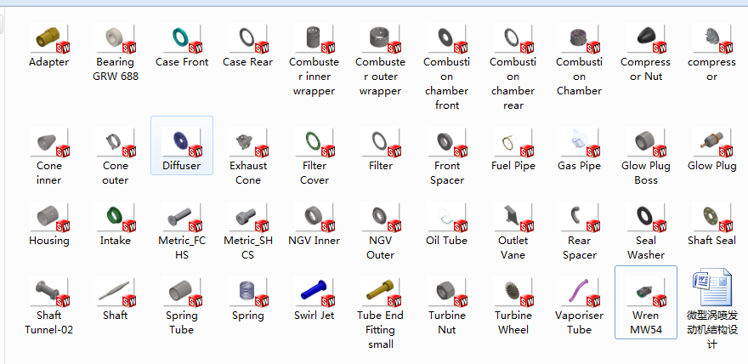Select the Wren MW54 assembly file
This screenshot has height=364, width=748.
tap(645, 293)
